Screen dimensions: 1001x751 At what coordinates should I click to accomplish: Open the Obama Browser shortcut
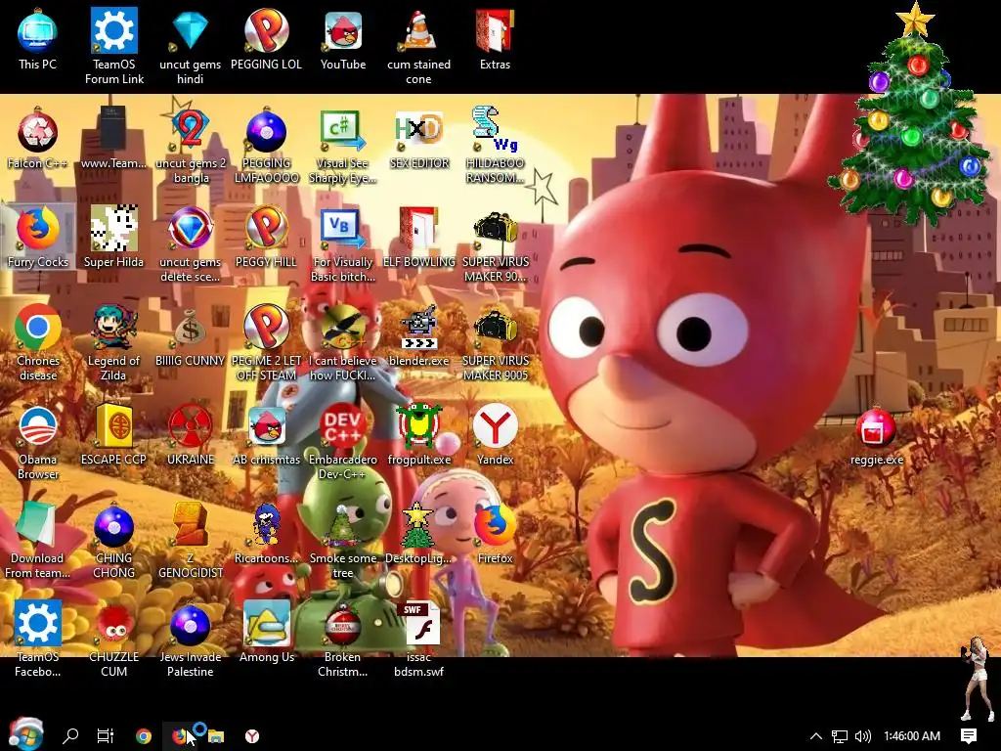coord(38,442)
